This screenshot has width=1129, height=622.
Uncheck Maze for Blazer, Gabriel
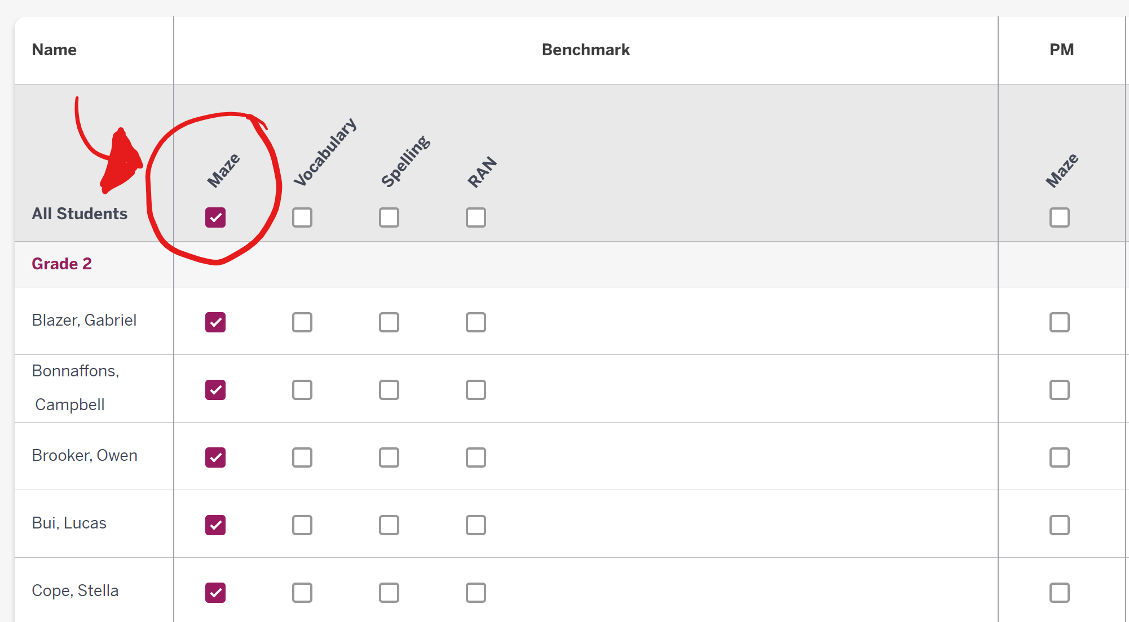(215, 322)
